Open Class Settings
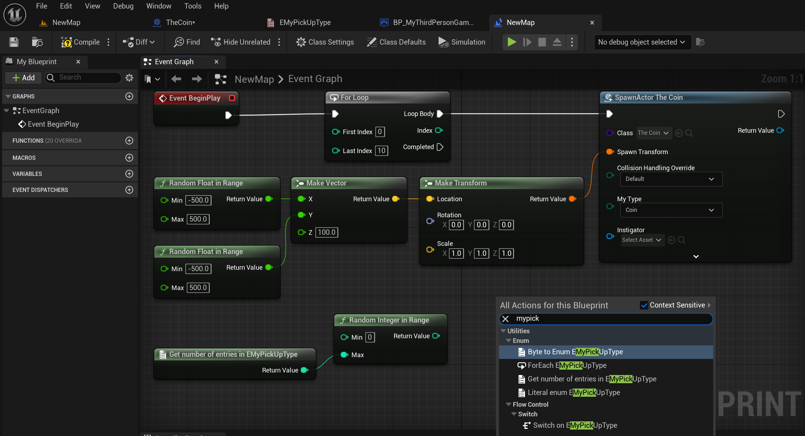 tap(325, 42)
